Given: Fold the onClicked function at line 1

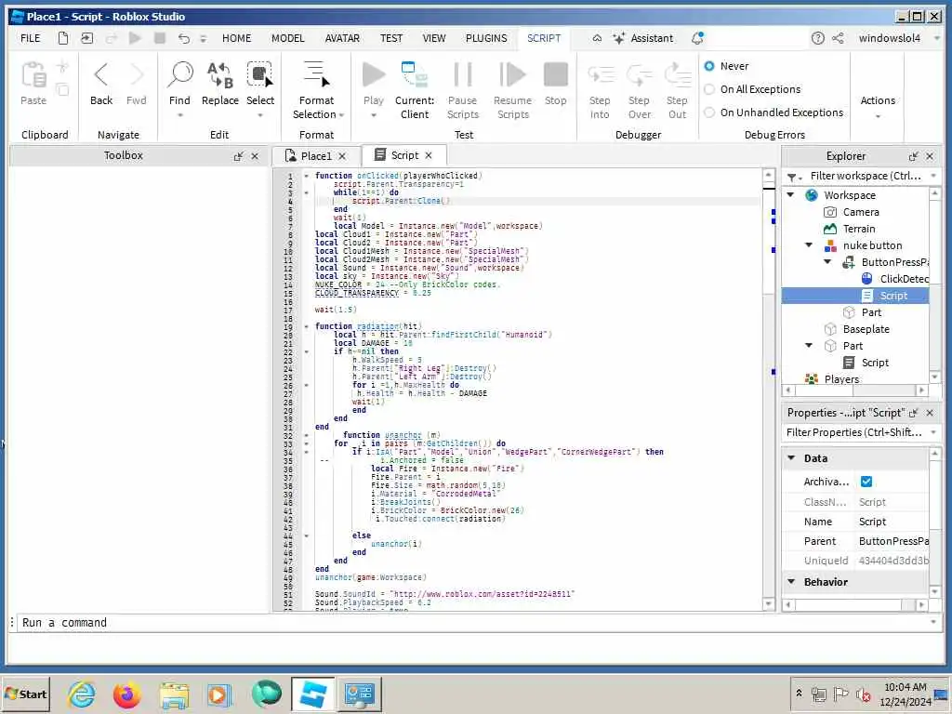Looking at the screenshot, I should [306, 176].
